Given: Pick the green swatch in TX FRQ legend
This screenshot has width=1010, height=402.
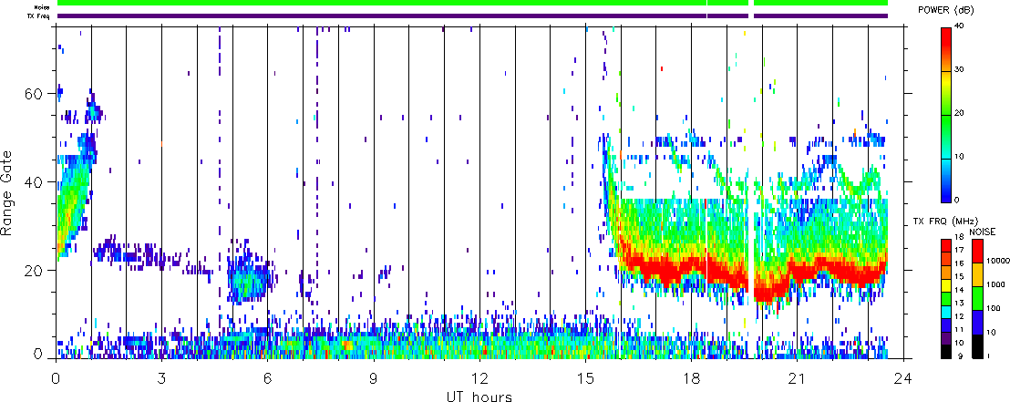Looking at the screenshot, I should click(x=946, y=299).
